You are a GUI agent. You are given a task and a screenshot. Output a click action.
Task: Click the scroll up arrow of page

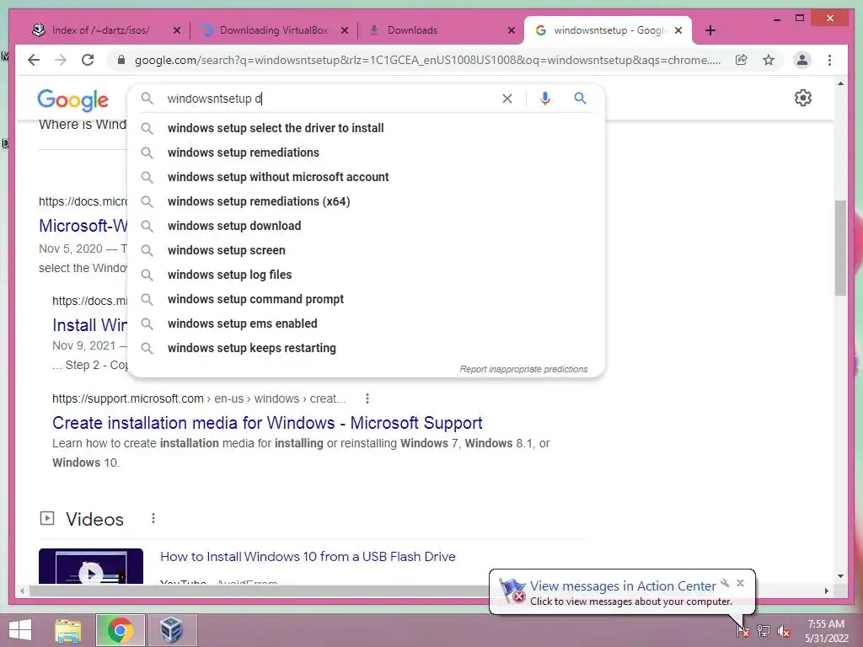(x=840, y=83)
